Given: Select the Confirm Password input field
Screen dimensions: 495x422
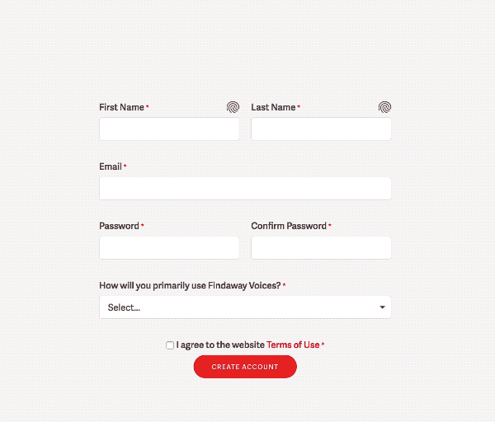Looking at the screenshot, I should click(321, 248).
